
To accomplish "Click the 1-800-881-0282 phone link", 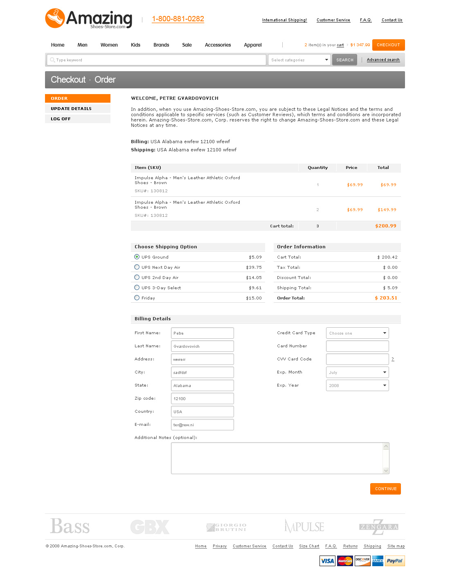I will click(x=178, y=19).
